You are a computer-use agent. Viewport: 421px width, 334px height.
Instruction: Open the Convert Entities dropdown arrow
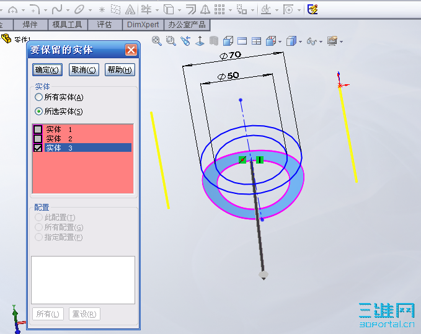179,11
